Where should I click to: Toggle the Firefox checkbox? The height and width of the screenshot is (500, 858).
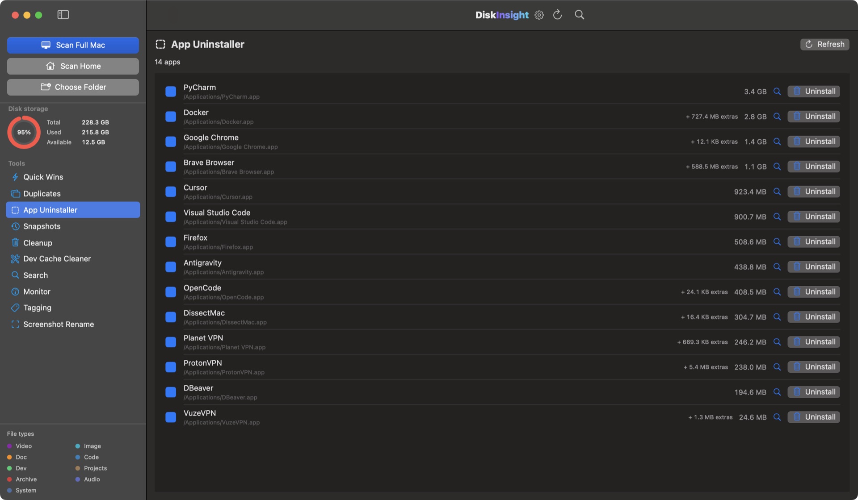pos(171,242)
